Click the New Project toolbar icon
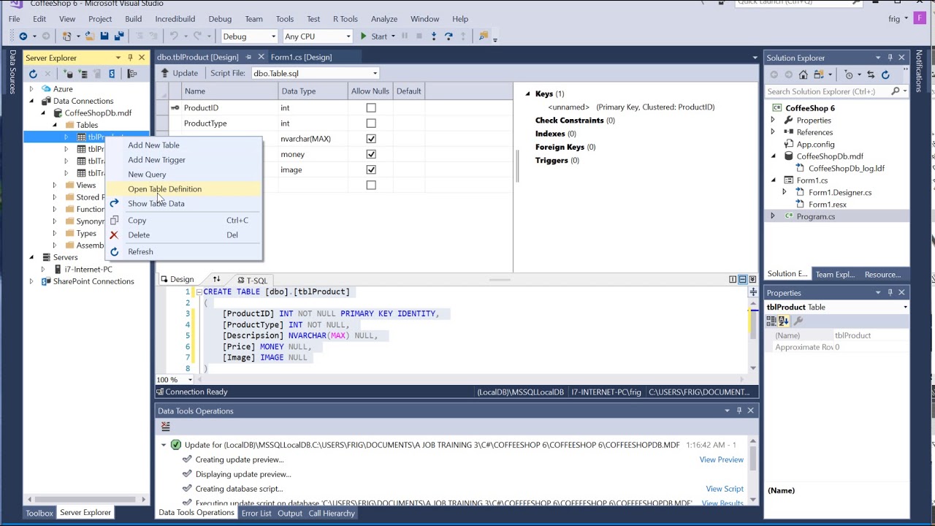Viewport: 935px width, 526px height. pyautogui.click(x=67, y=36)
